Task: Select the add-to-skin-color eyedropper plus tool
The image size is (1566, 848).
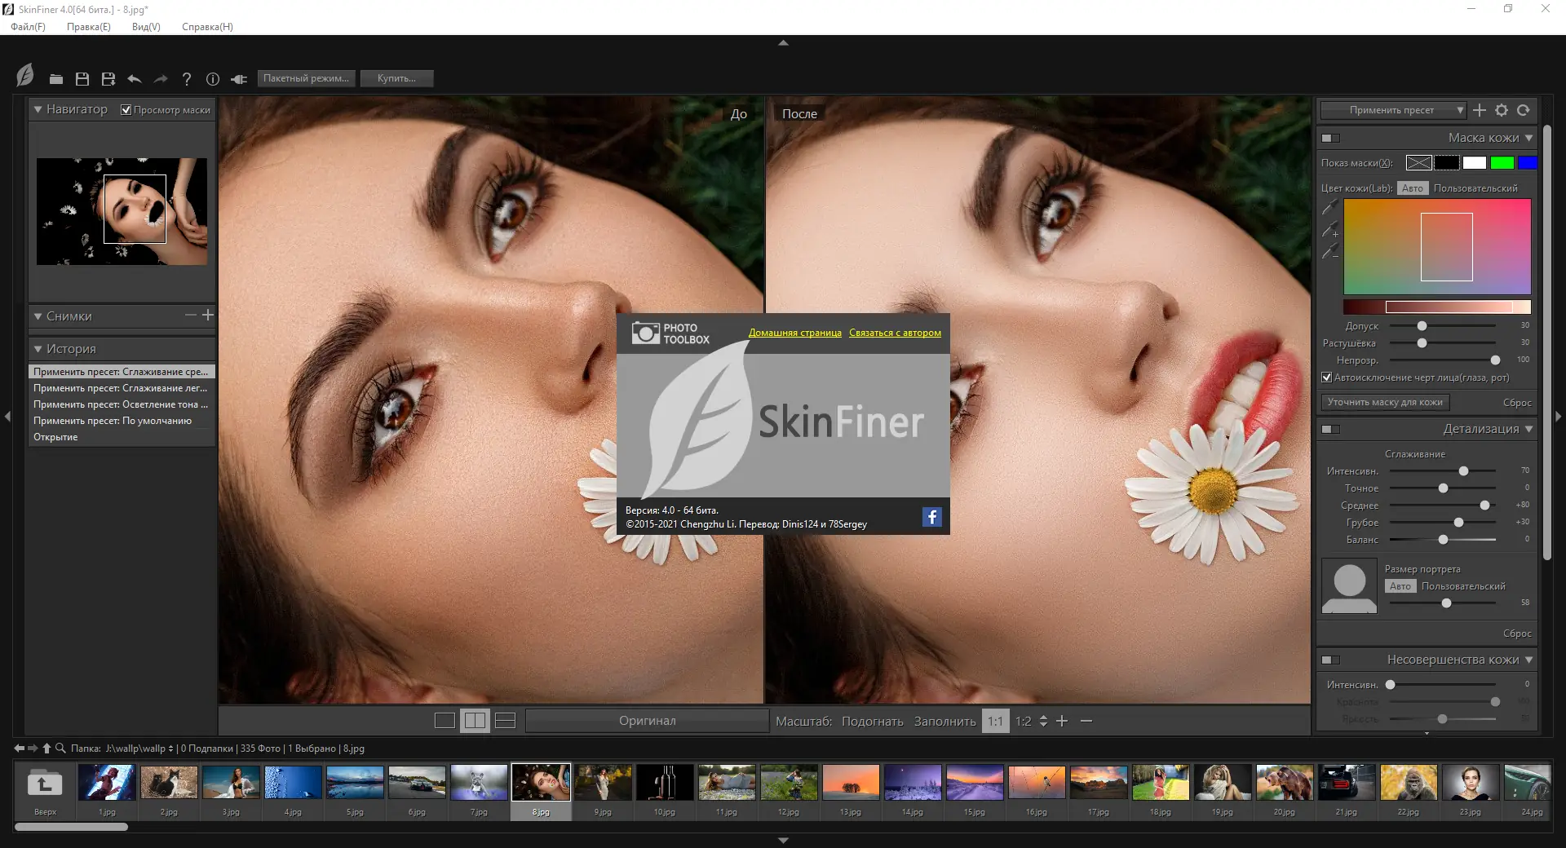Action: click(x=1330, y=229)
